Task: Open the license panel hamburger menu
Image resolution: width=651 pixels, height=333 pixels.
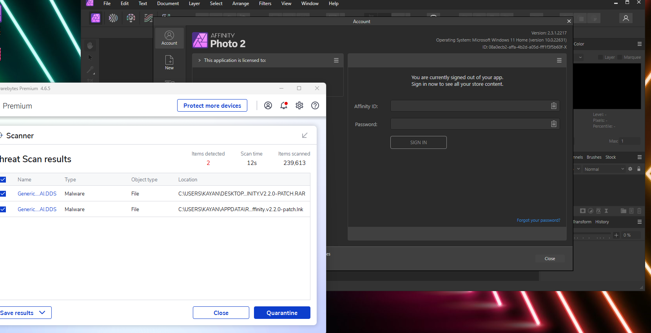Action: (x=336, y=60)
